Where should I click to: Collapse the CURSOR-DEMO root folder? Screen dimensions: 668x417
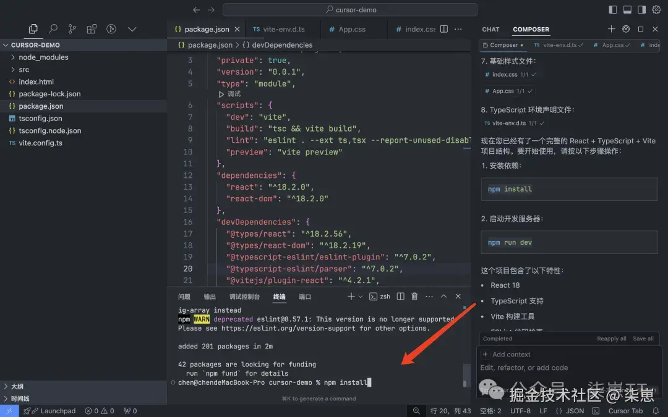[x=83, y=45]
